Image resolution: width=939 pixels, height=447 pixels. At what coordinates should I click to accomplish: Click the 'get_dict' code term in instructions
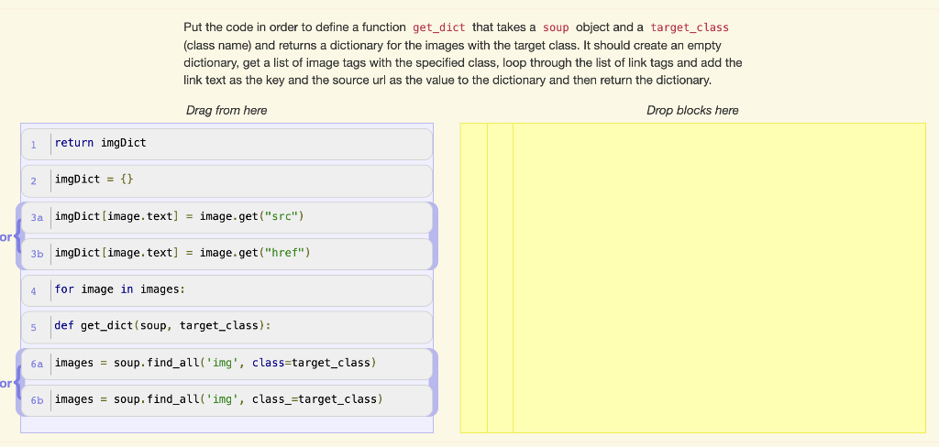[x=439, y=27]
